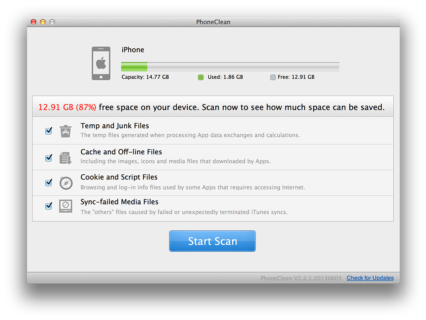This screenshot has width=426, height=320.
Task: Uncheck the Temp and Junk Files checkbox
Action: 49,131
